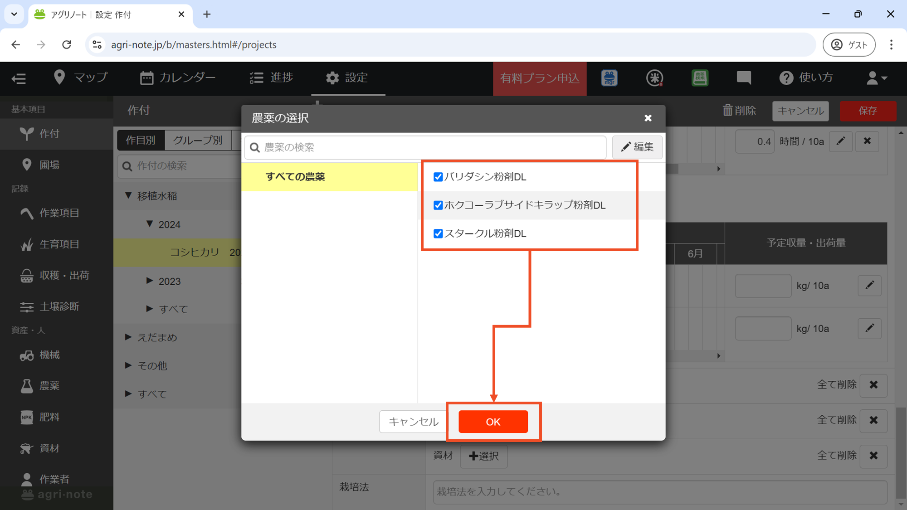Close the 農薬の選択 dialog with X
Image resolution: width=907 pixels, height=510 pixels.
pos(648,118)
